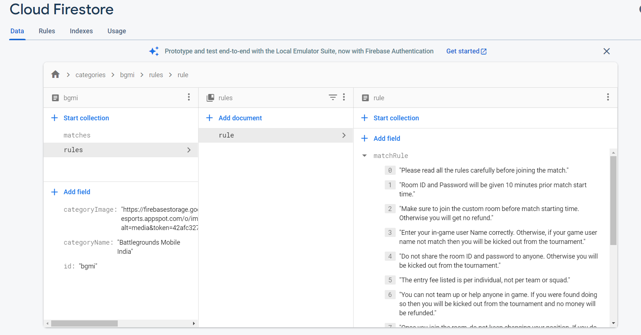Click the bgmi document icon in header
Viewport: 641px width, 335px height.
click(55, 98)
